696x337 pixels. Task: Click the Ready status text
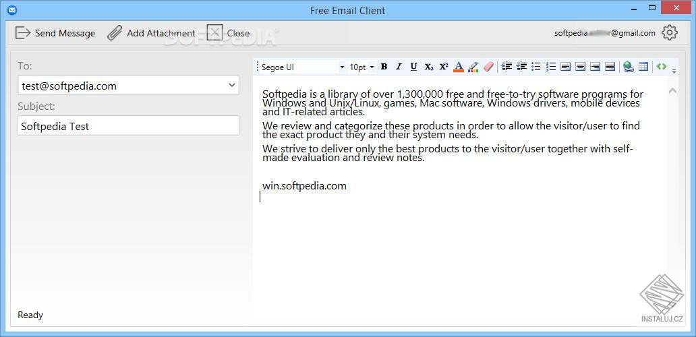point(30,315)
